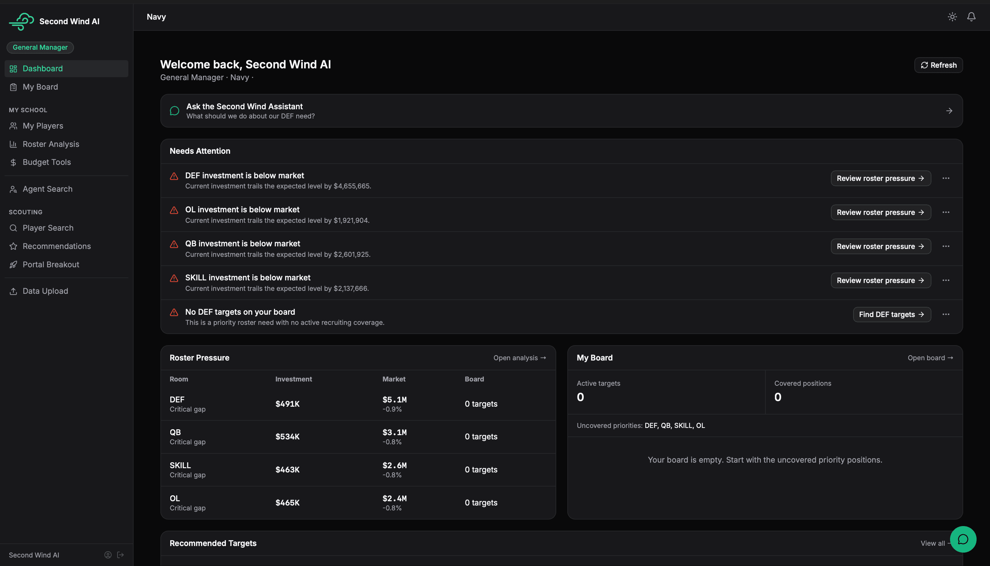Open Dashboard in the sidebar

[x=66, y=69]
